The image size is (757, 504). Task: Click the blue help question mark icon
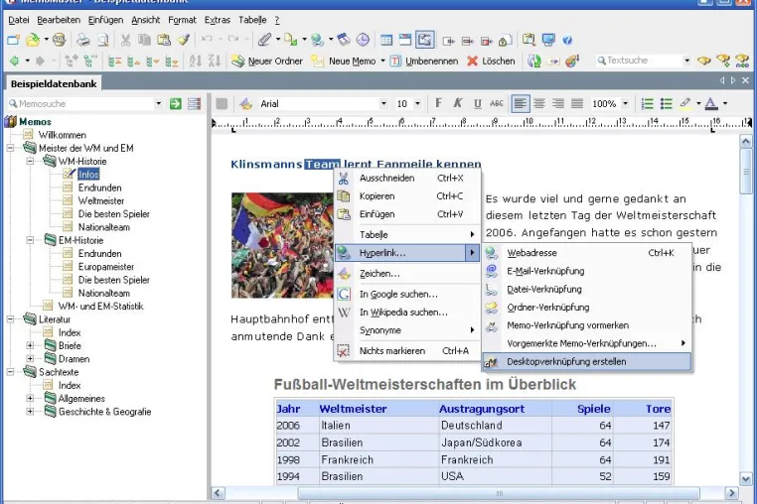click(x=568, y=40)
